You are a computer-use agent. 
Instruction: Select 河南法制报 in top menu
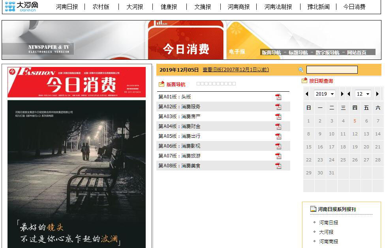(x=278, y=7)
